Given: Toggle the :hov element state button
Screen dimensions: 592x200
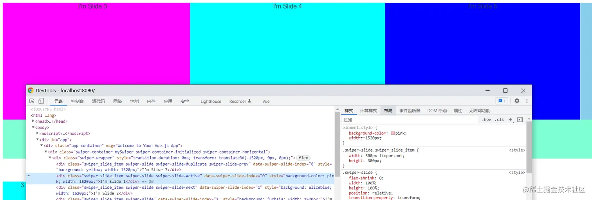Looking at the screenshot, I should pyautogui.click(x=486, y=120).
